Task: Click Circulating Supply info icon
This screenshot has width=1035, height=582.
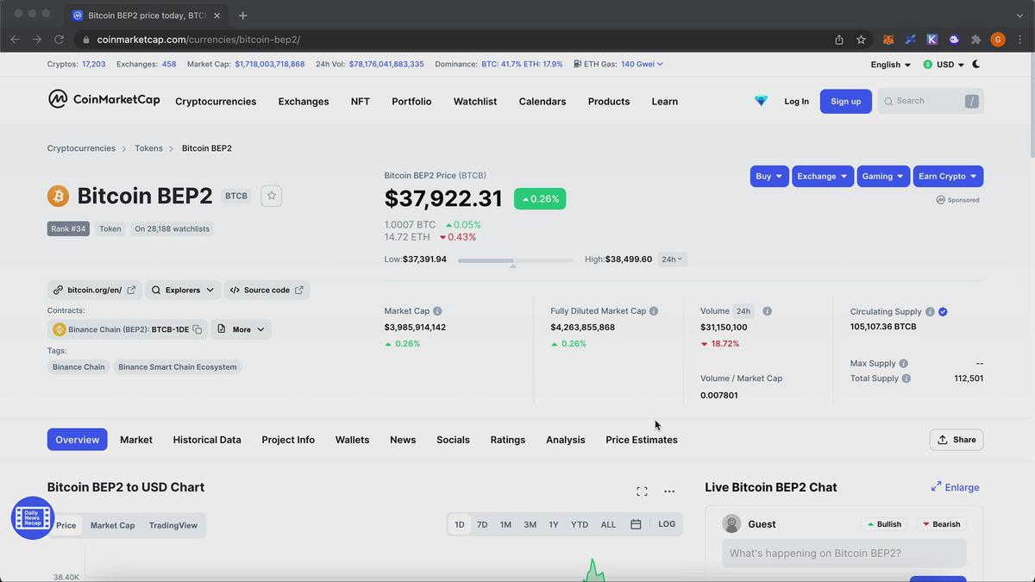Action: coord(930,311)
